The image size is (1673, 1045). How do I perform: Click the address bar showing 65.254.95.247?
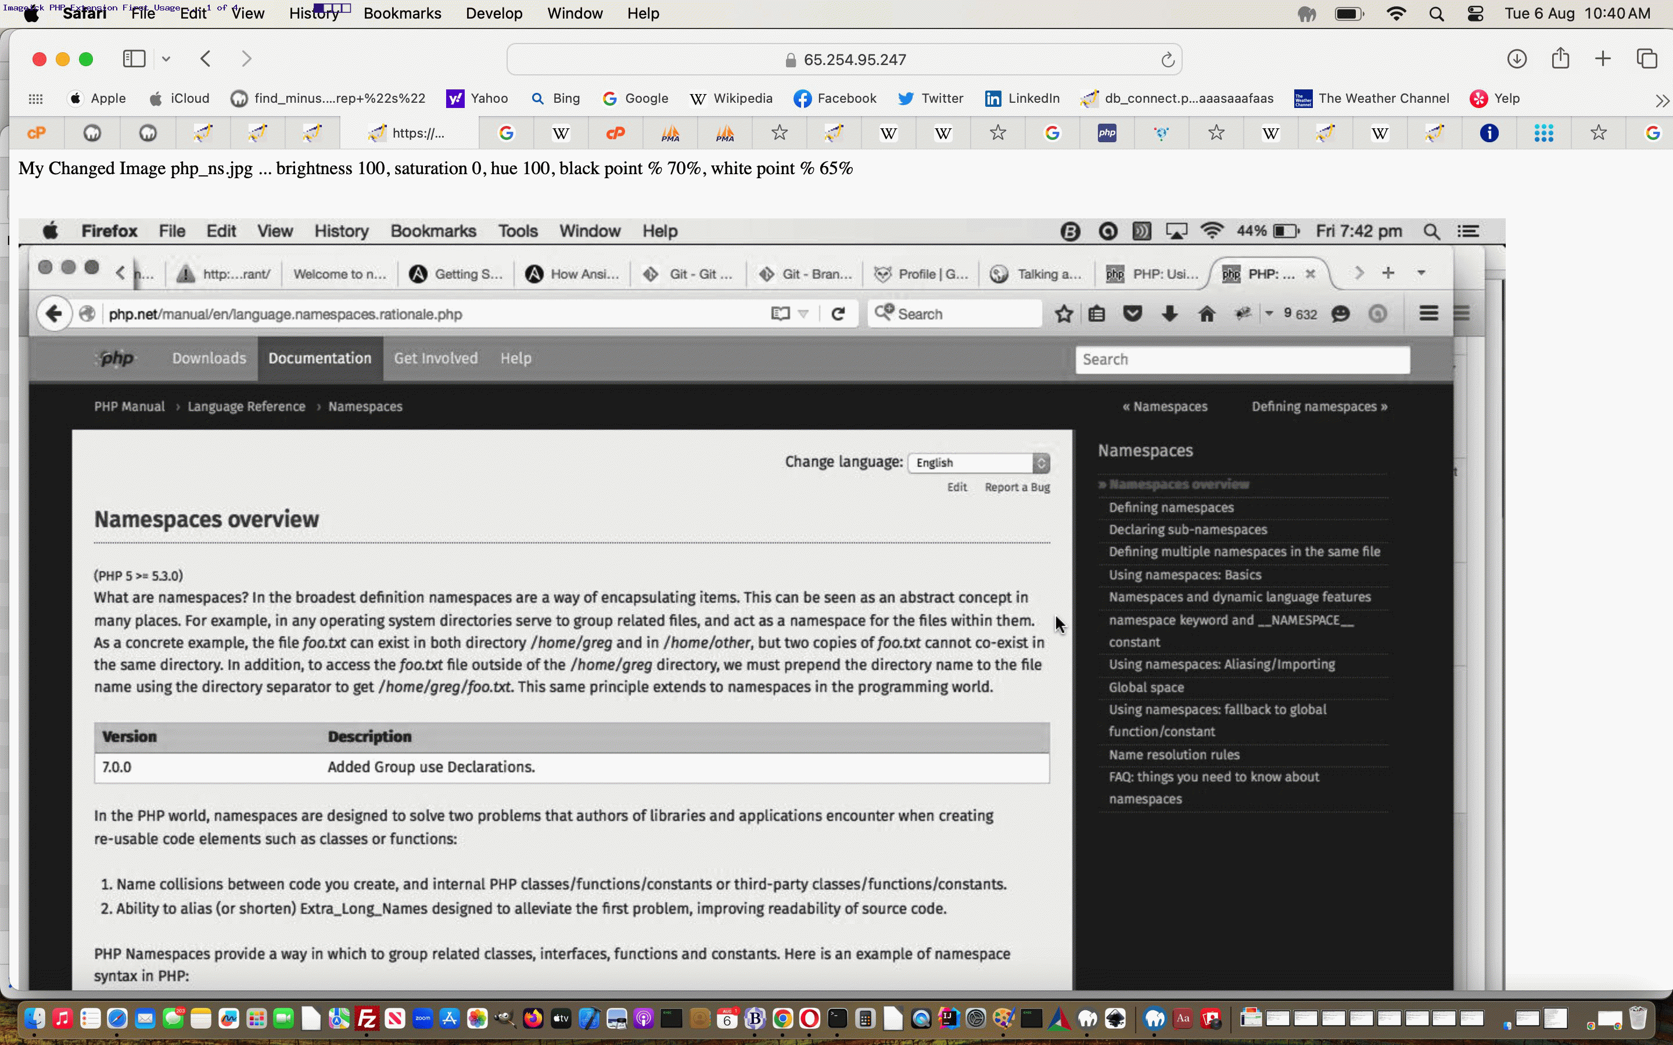[844, 59]
